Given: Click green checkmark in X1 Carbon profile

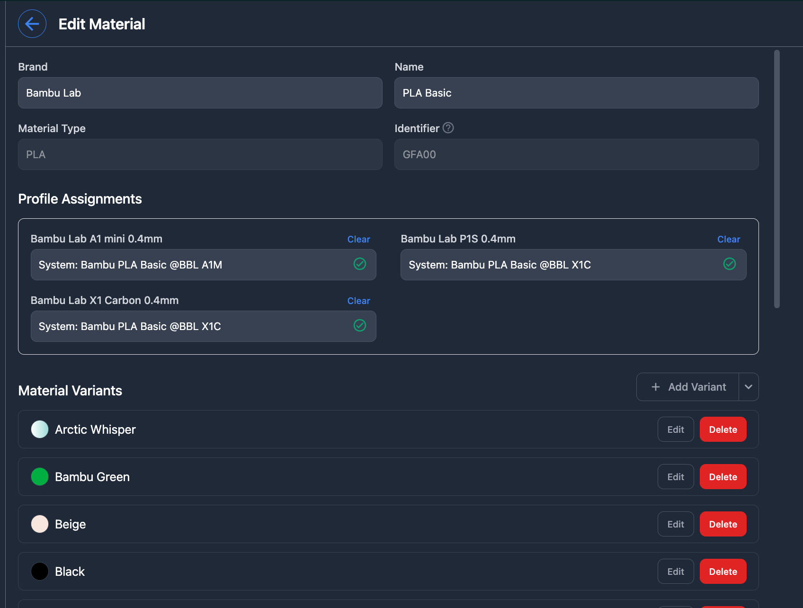Looking at the screenshot, I should (360, 326).
